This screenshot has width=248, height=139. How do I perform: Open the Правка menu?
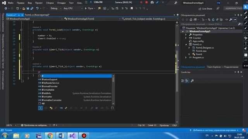pos(21,3)
